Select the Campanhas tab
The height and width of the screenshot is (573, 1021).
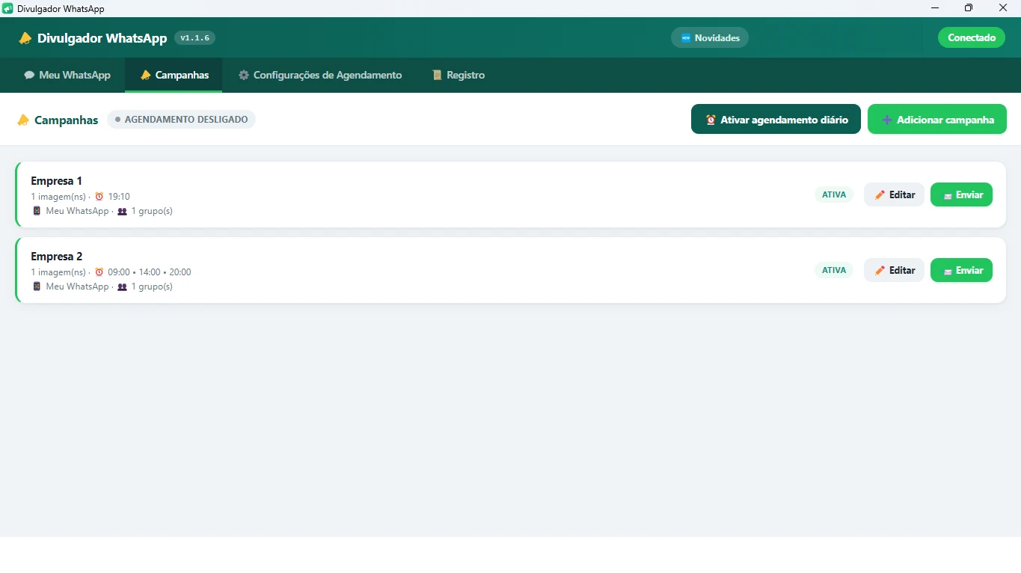pos(174,75)
